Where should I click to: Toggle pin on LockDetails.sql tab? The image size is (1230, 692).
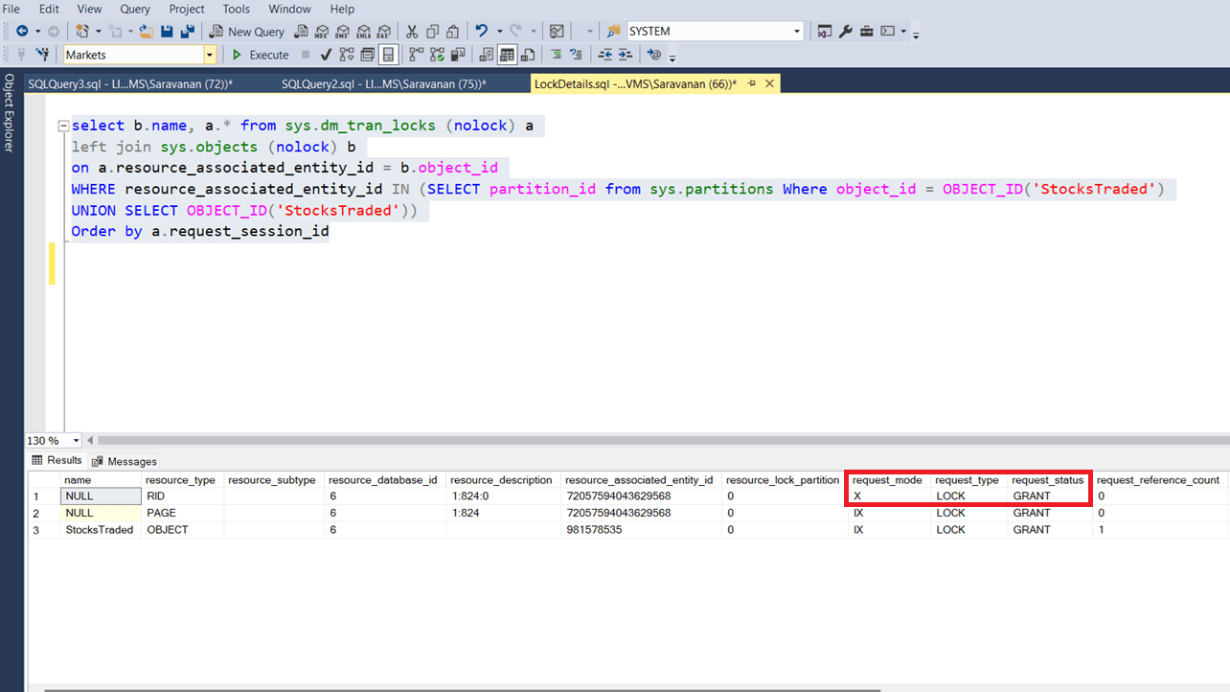[x=752, y=83]
